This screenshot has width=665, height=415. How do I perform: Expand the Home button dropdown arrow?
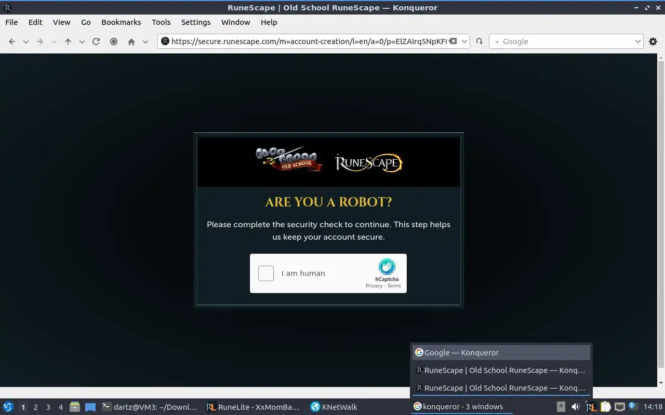tap(145, 41)
